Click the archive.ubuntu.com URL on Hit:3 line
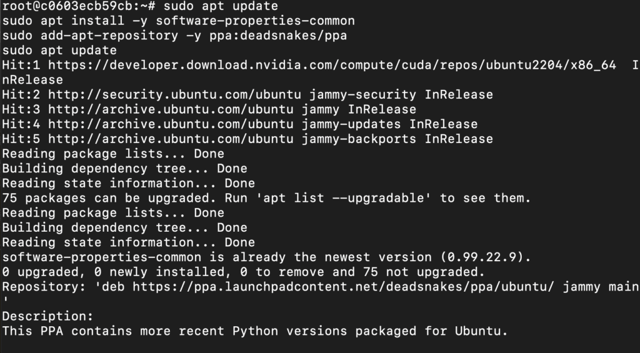 [x=171, y=109]
